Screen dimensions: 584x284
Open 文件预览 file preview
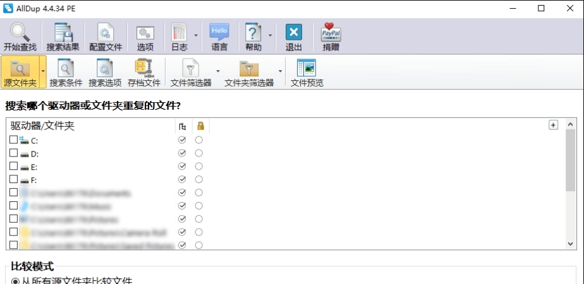307,73
